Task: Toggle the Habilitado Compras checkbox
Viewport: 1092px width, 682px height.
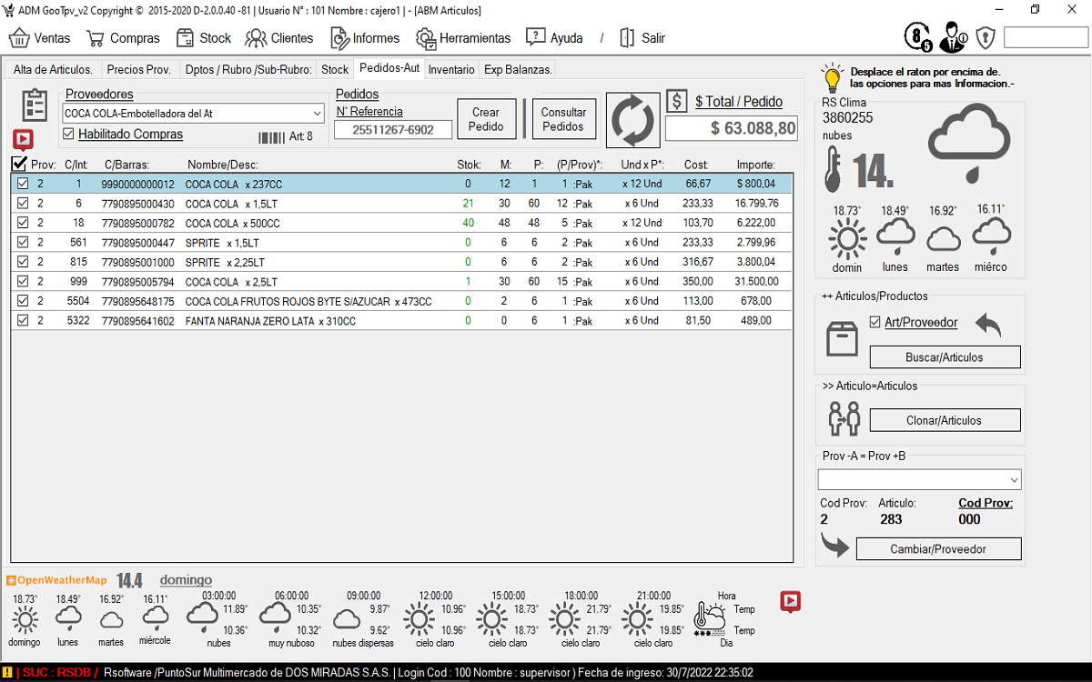Action: (x=69, y=135)
